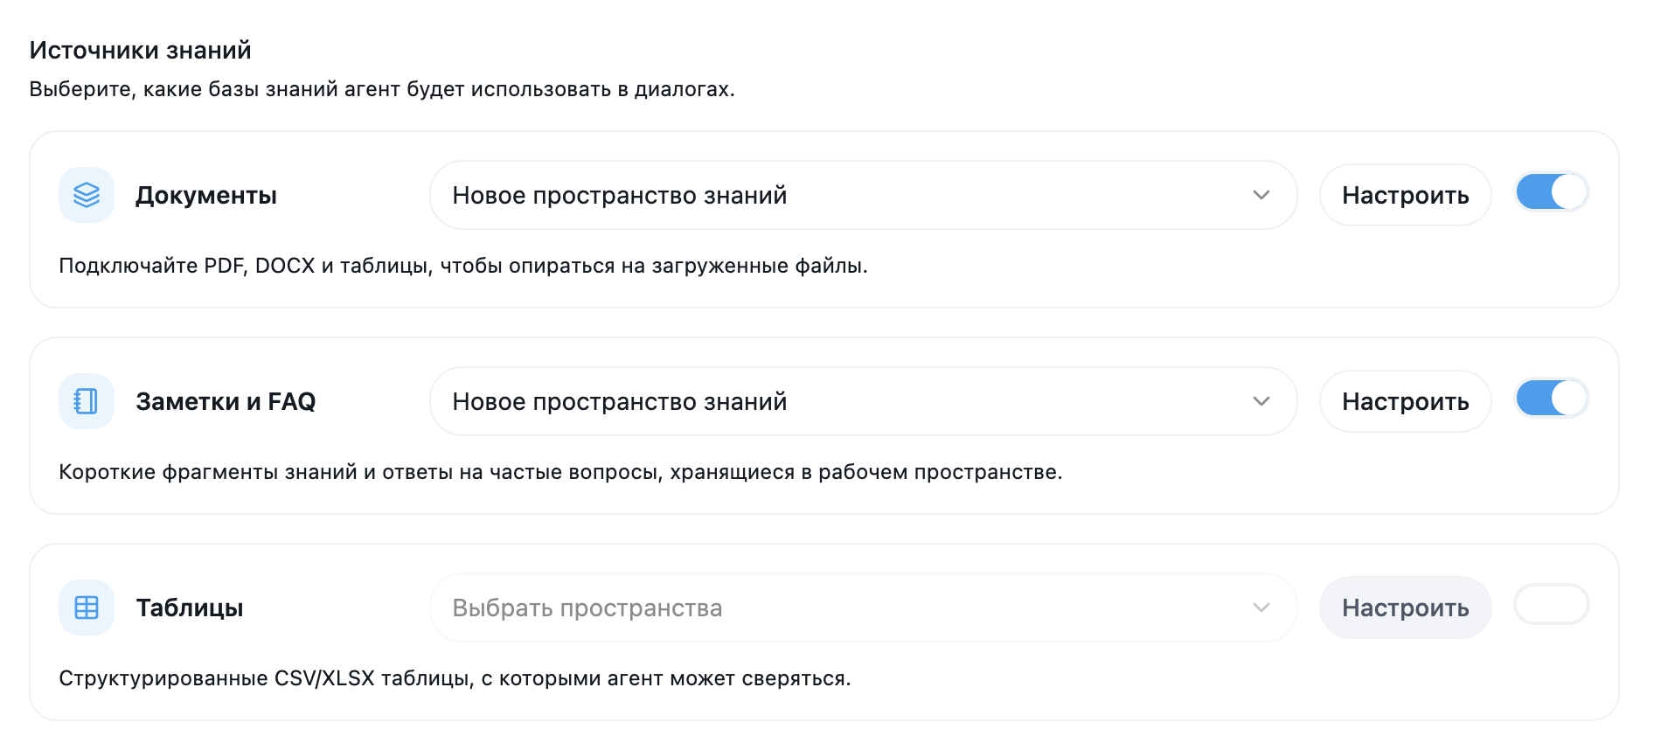
Task: Enable the Таблицы knowledge source toggle
Action: [1551, 604]
